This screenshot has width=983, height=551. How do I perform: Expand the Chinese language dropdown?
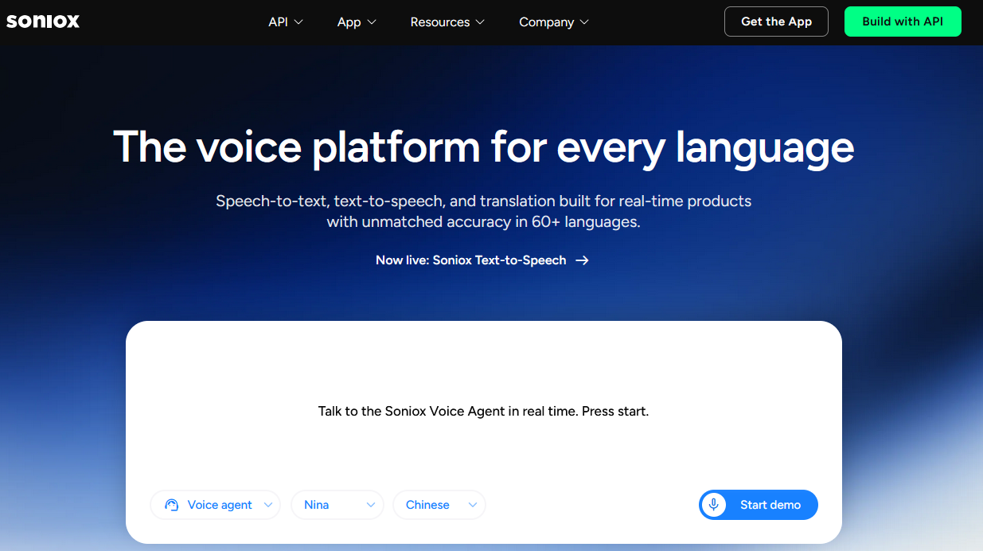coord(439,505)
